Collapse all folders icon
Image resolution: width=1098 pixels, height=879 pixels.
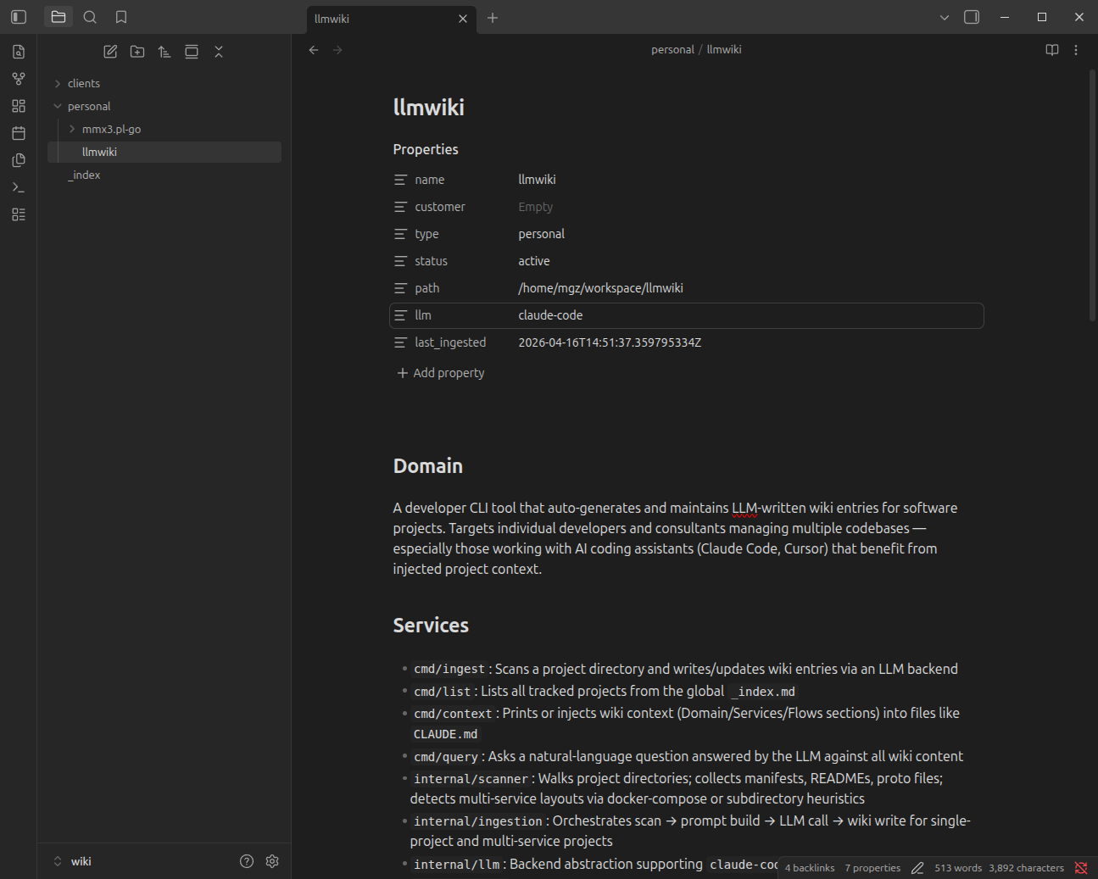pyautogui.click(x=219, y=52)
